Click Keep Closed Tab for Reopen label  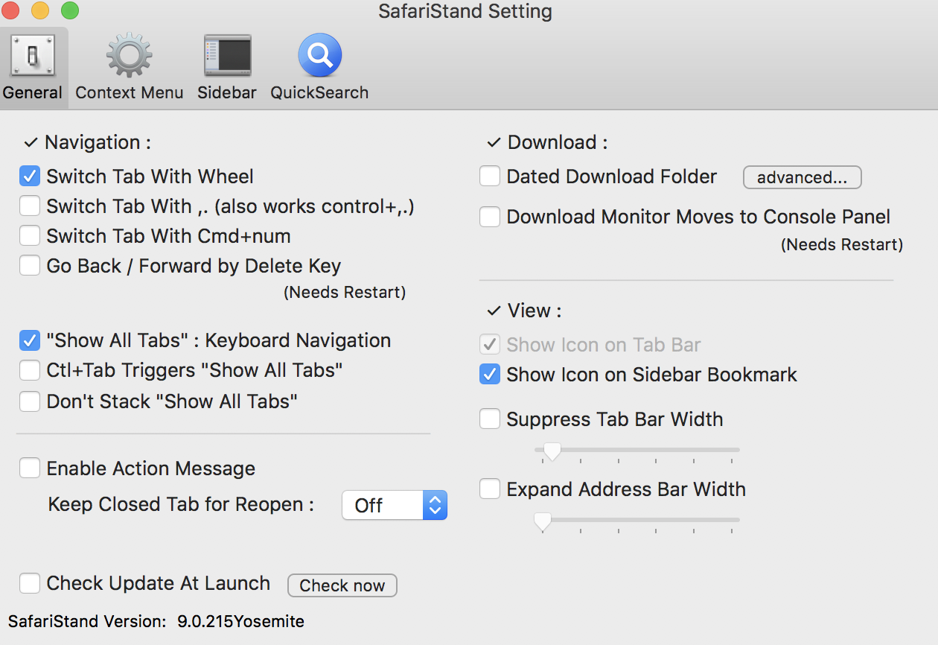[x=181, y=504]
